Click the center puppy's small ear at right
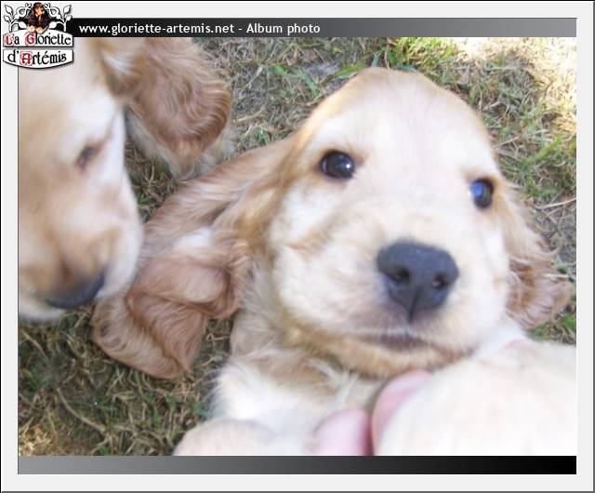The width and height of the screenshot is (595, 493). coord(535,270)
